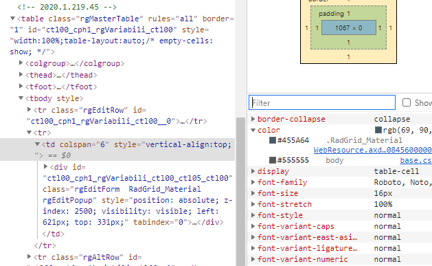Expand the font-style computed property

click(253, 215)
